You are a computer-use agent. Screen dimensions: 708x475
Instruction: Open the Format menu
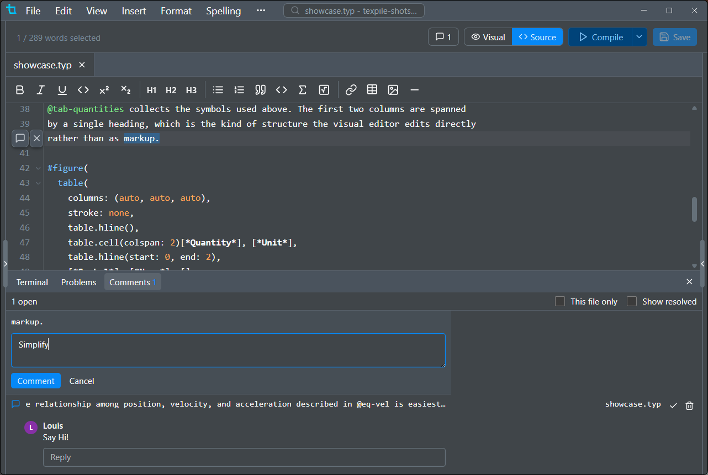(x=176, y=10)
